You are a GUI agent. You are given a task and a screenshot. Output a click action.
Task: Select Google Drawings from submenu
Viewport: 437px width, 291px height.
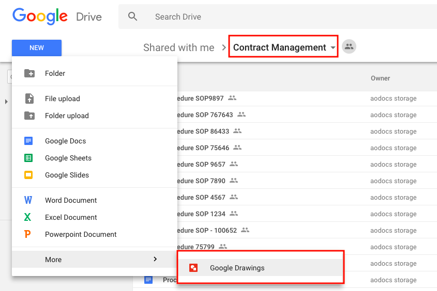(260, 268)
